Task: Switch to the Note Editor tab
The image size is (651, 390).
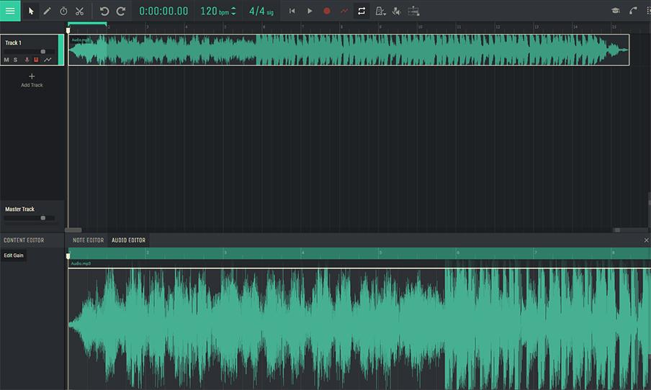Action: 88,240
